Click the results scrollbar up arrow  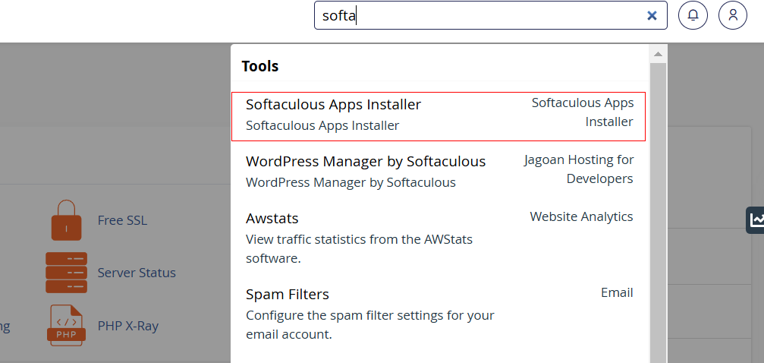659,54
